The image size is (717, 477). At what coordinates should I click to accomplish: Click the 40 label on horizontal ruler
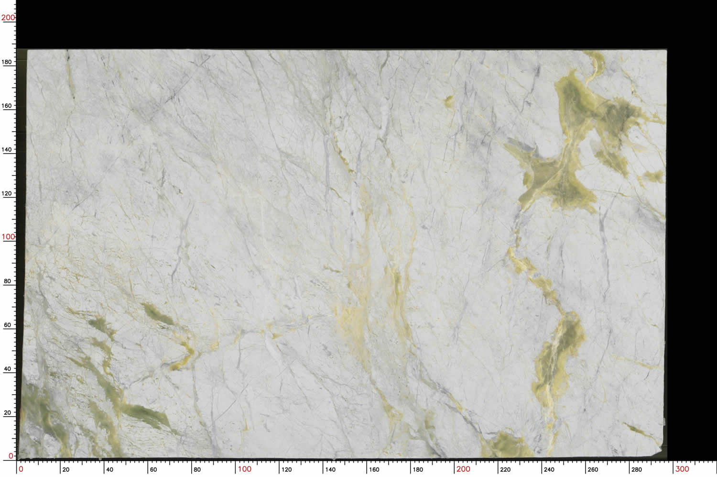point(109,469)
